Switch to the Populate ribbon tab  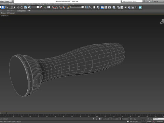[x=22, y=11]
